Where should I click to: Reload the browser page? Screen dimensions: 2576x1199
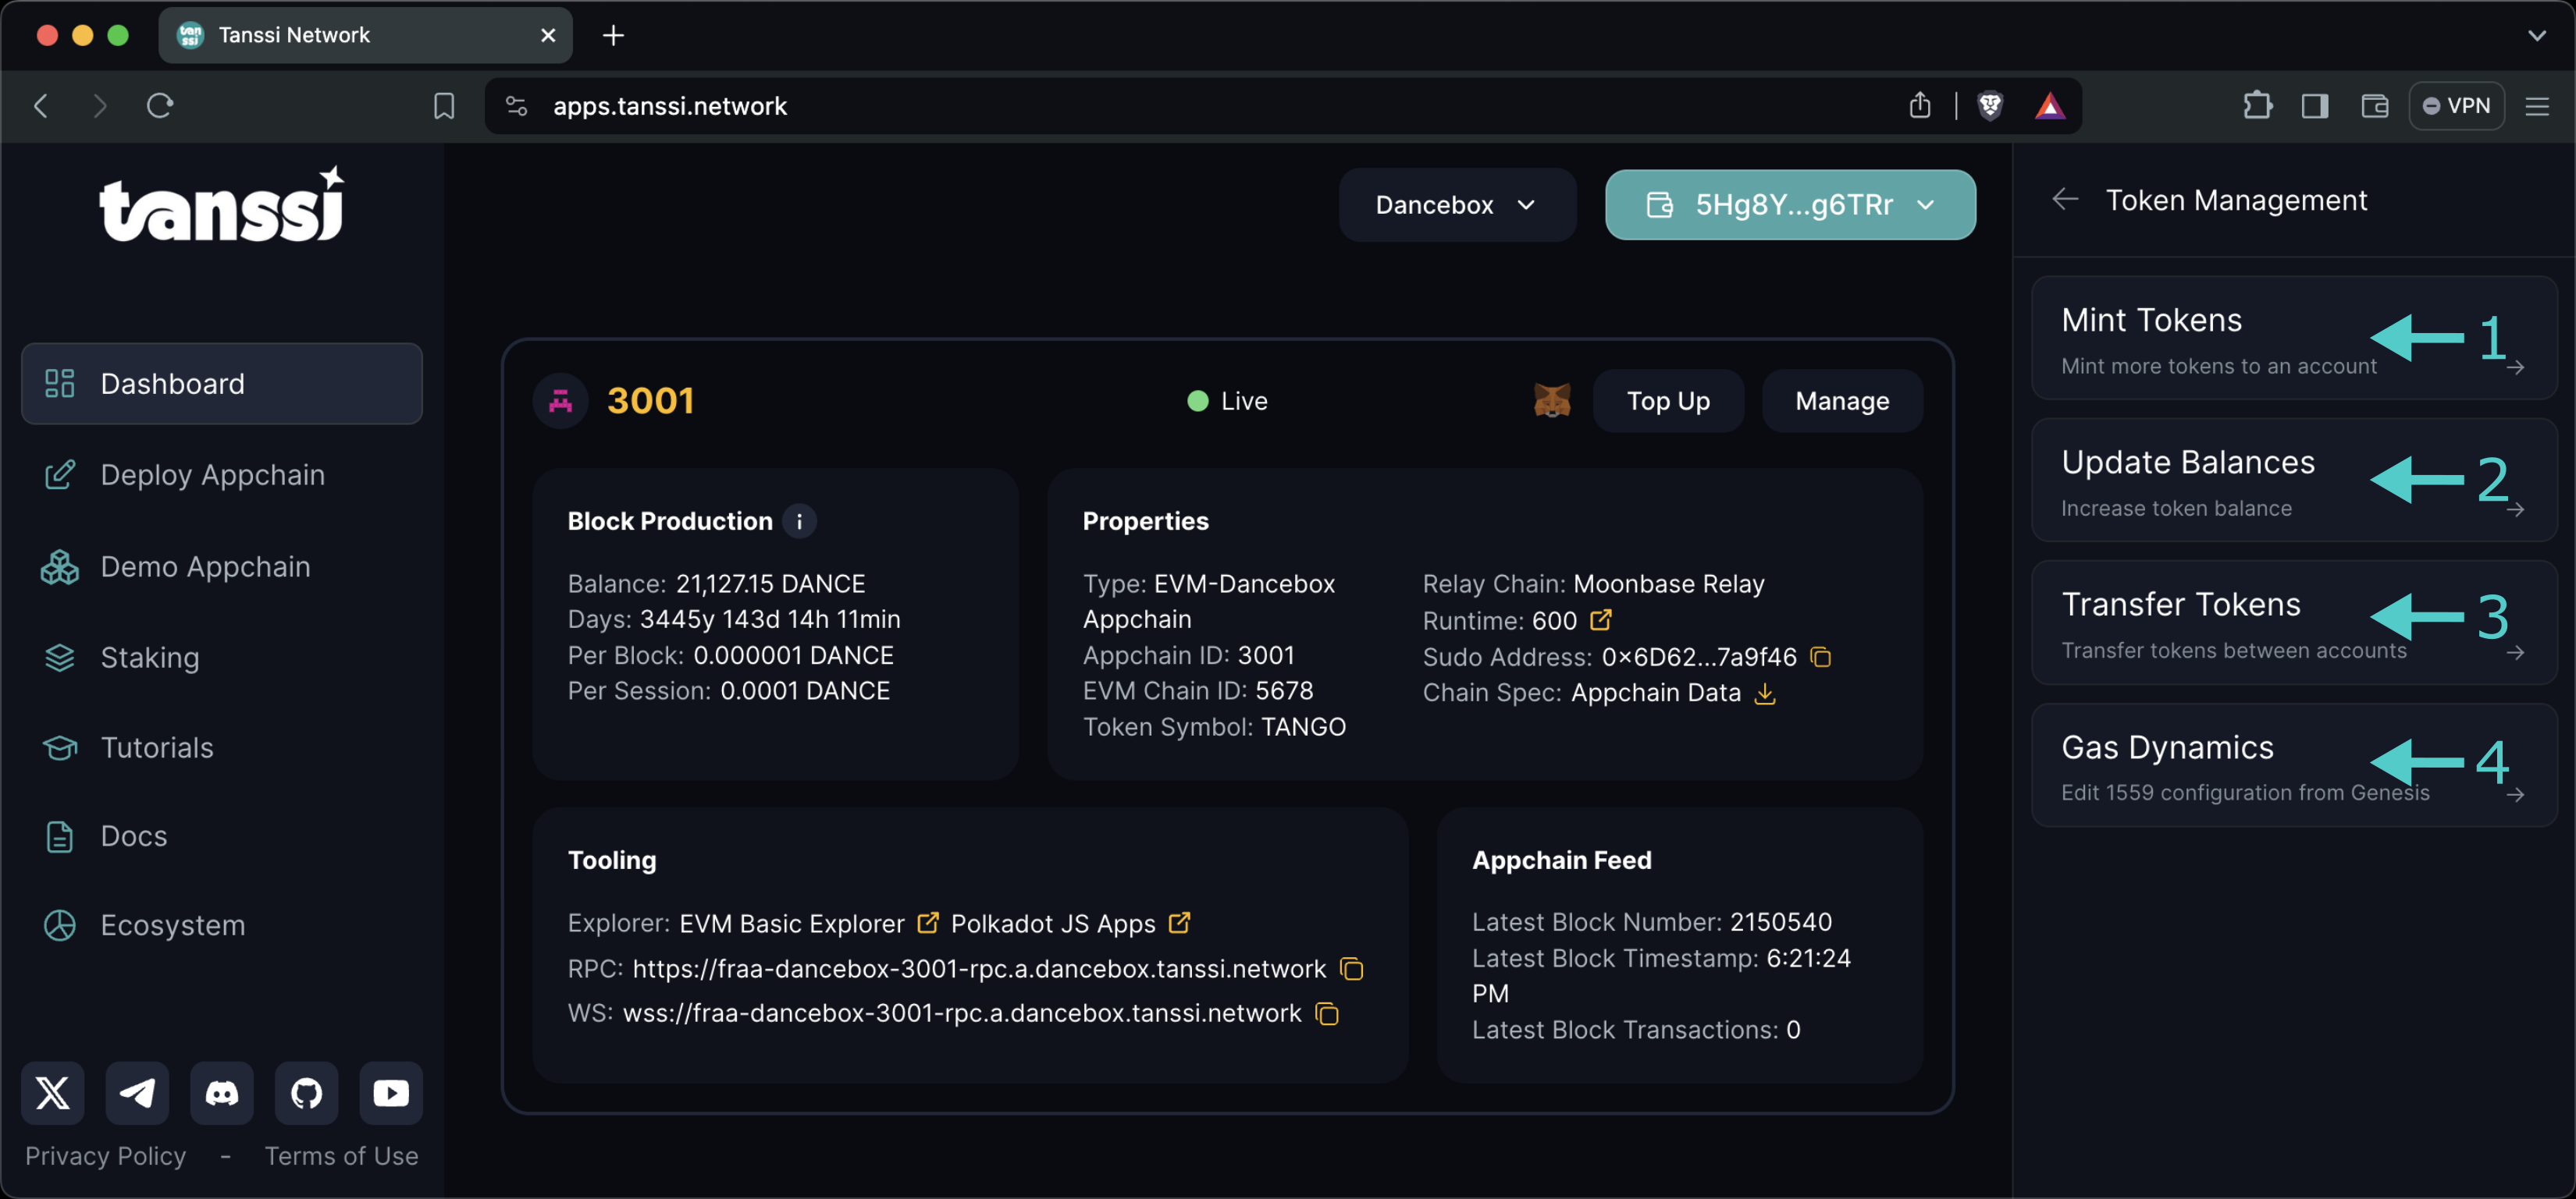pyautogui.click(x=160, y=105)
